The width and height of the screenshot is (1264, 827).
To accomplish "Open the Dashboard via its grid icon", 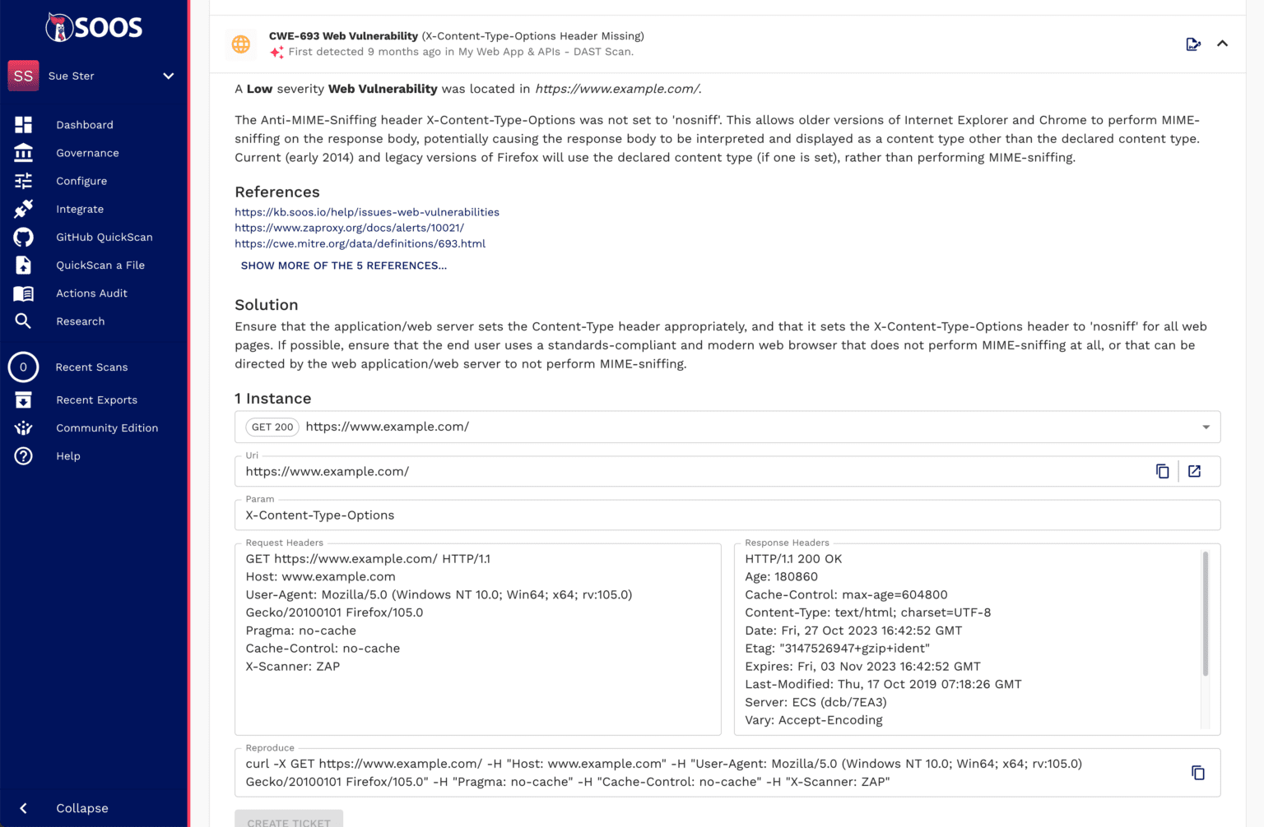I will (23, 124).
